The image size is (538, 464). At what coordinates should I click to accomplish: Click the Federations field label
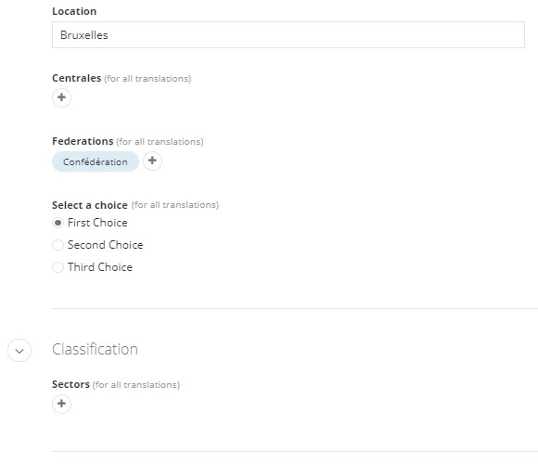(x=83, y=141)
